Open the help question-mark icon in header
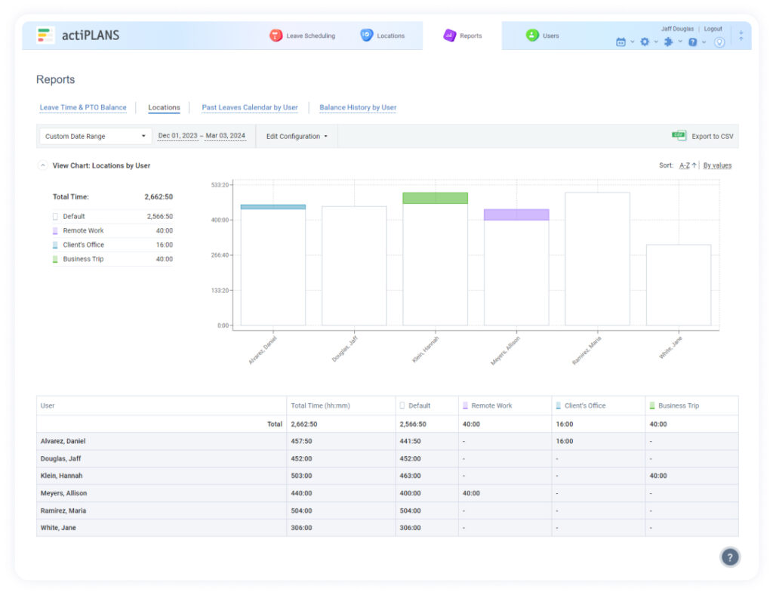 (x=692, y=42)
